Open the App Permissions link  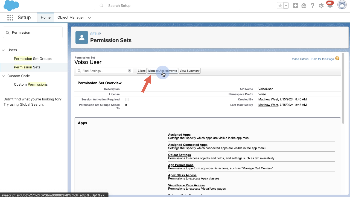click(181, 165)
